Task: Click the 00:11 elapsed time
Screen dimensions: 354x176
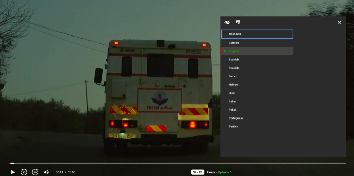Action: click(59, 172)
